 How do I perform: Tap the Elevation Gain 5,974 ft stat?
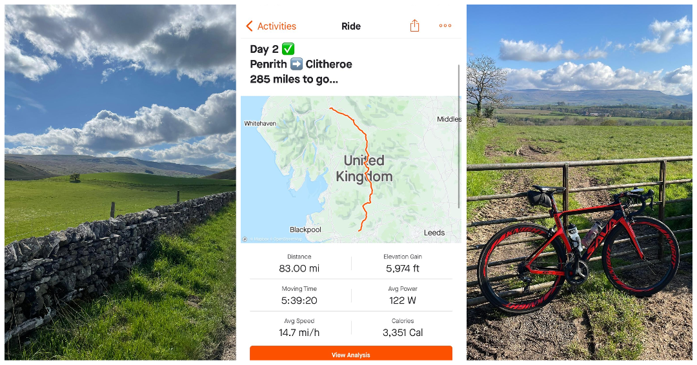click(402, 263)
